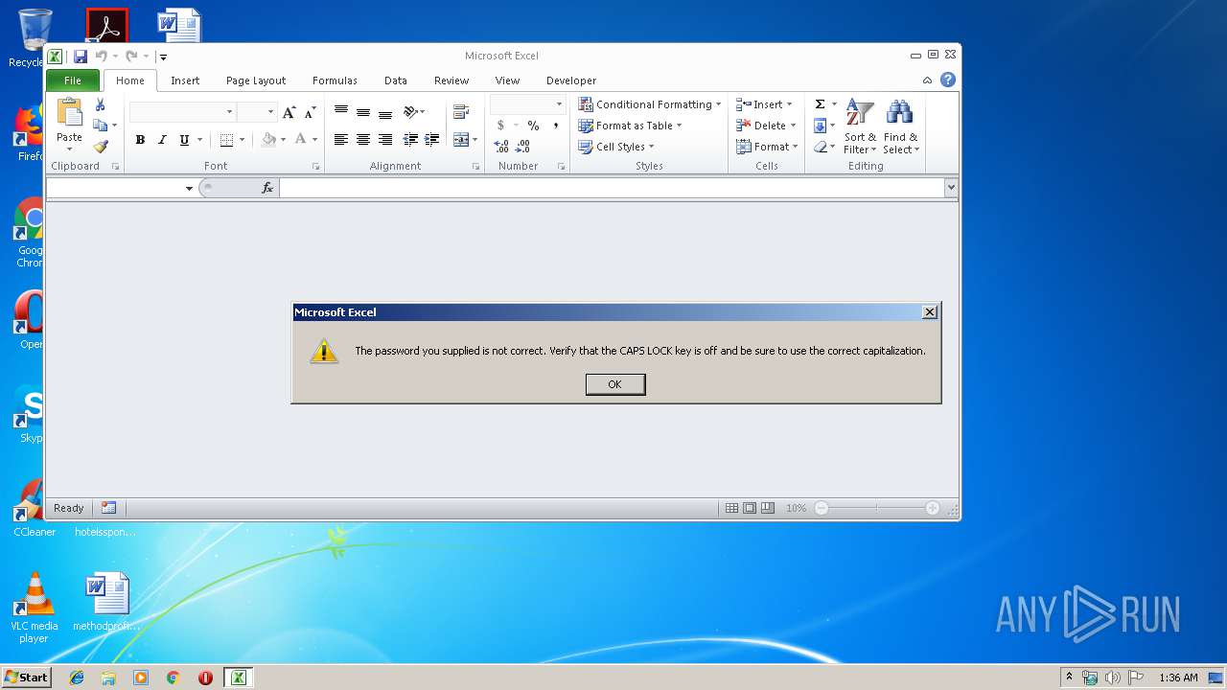1227x690 pixels.
Task: Switch to Page Layout view in status bar
Action: [x=750, y=508]
